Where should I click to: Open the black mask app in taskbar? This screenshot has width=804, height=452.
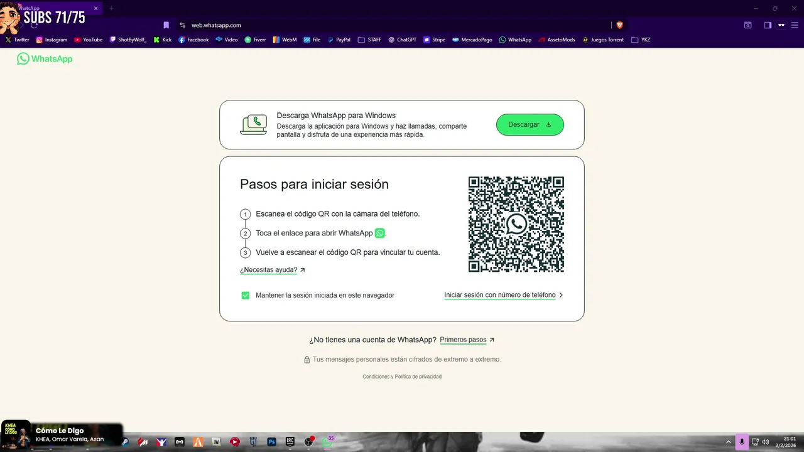pyautogui.click(x=180, y=442)
